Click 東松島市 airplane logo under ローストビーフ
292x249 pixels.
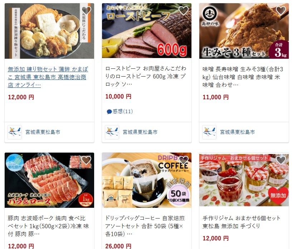(112, 132)
